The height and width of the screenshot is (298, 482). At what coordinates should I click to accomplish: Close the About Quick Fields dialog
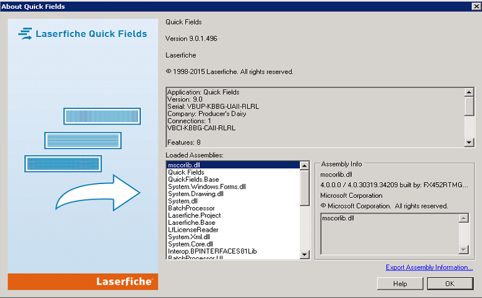click(476, 6)
